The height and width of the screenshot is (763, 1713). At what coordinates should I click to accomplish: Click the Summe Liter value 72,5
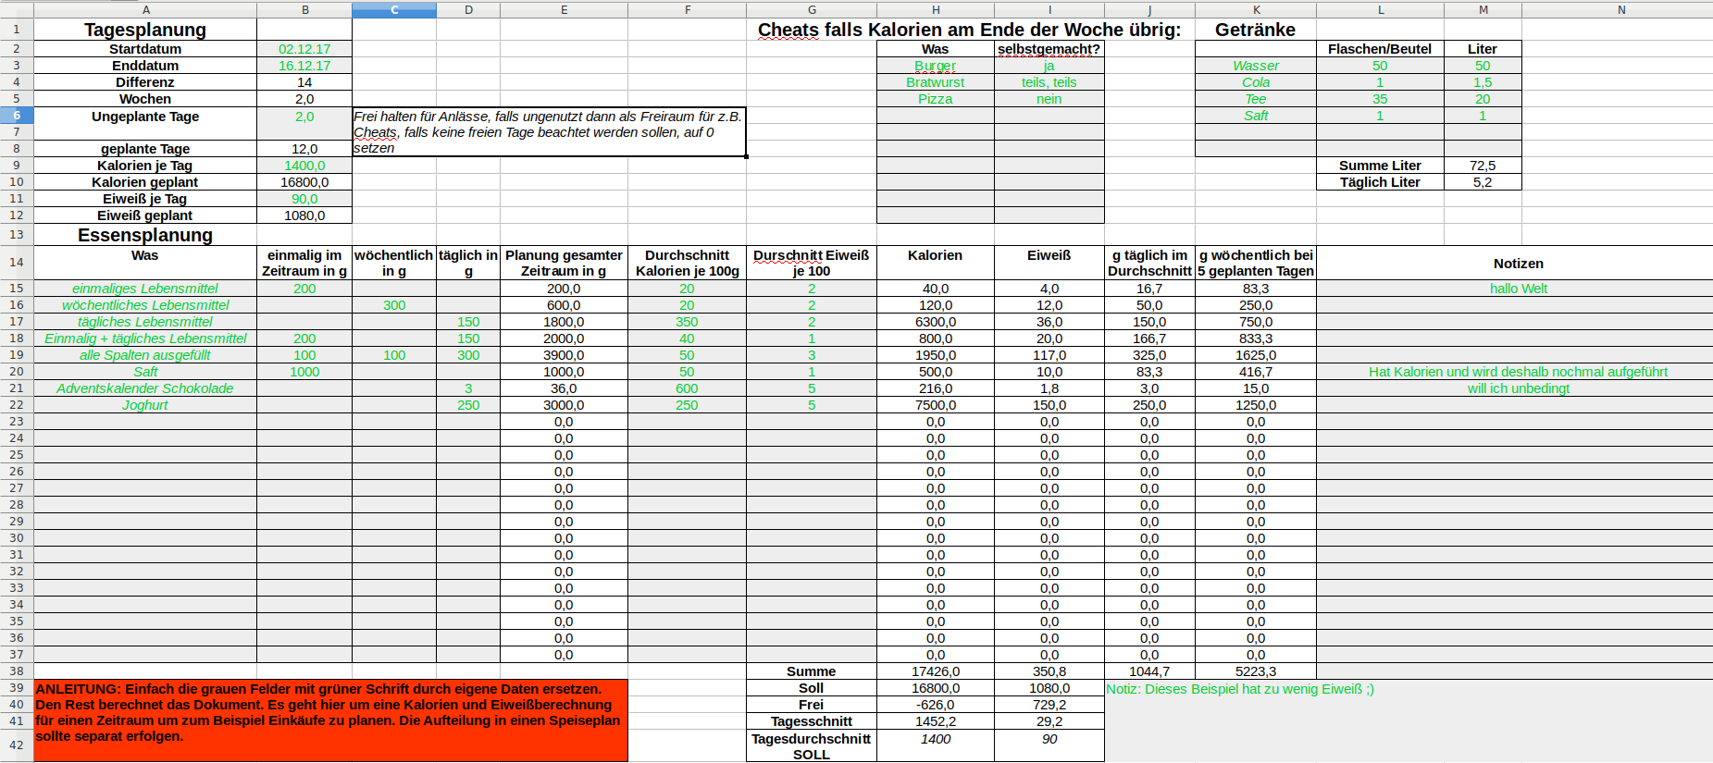click(1482, 166)
